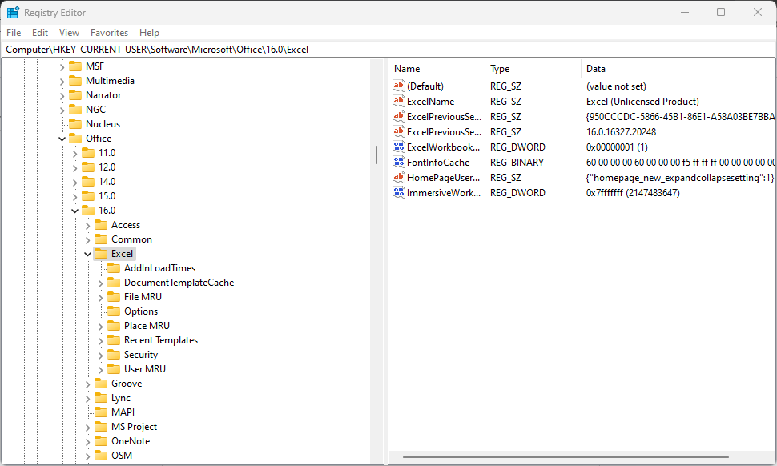Open the Help menu
The image size is (777, 466).
point(149,33)
